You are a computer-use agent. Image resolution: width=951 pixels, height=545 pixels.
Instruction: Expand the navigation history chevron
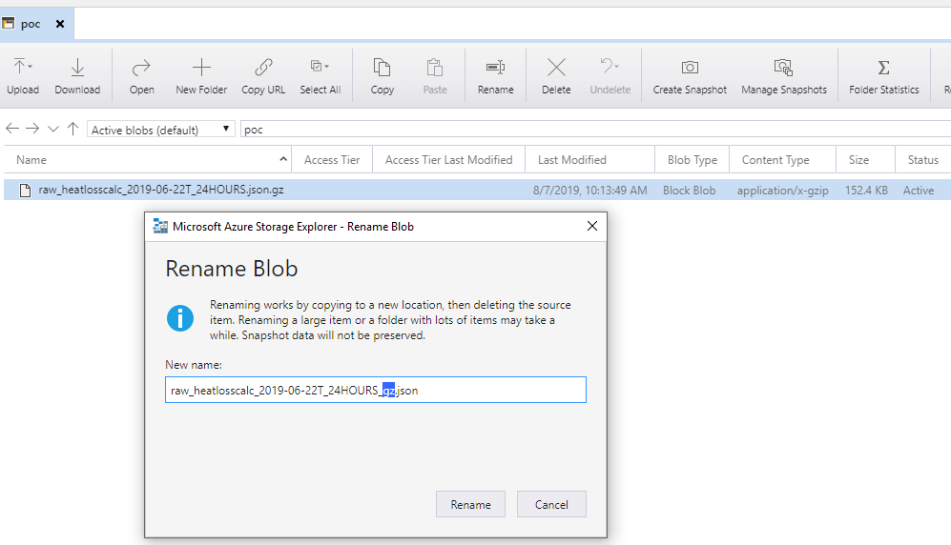tap(53, 129)
